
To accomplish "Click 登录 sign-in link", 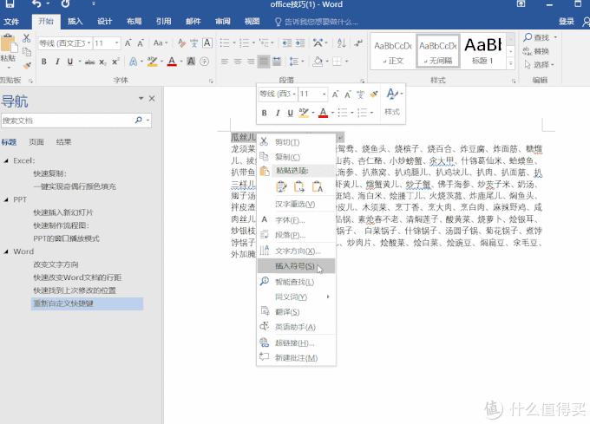I will [x=567, y=22].
